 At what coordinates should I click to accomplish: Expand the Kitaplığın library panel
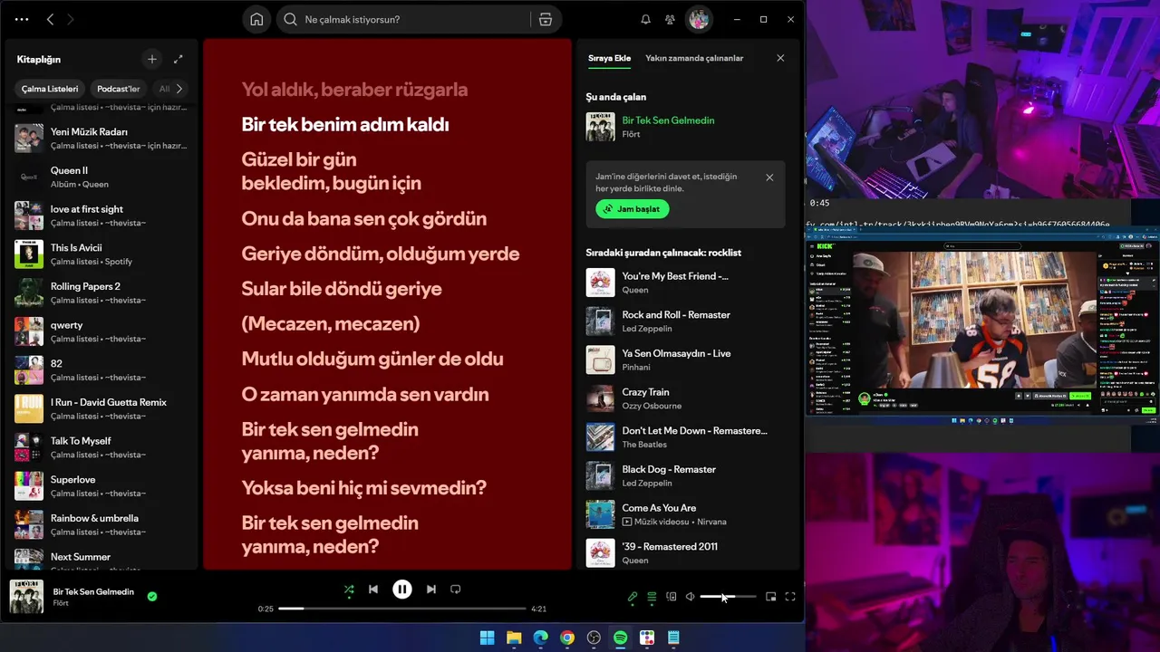(179, 59)
